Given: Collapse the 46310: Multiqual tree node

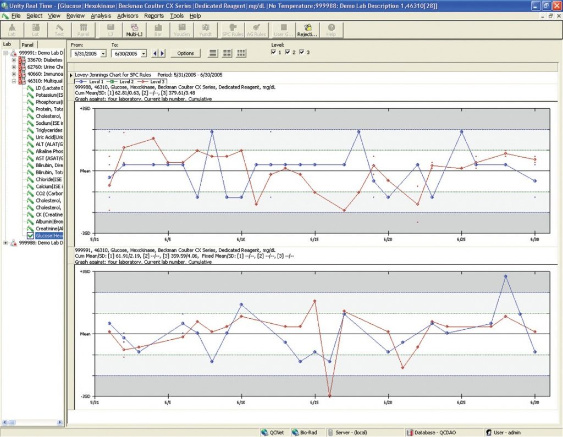Looking at the screenshot, I should (x=14, y=81).
